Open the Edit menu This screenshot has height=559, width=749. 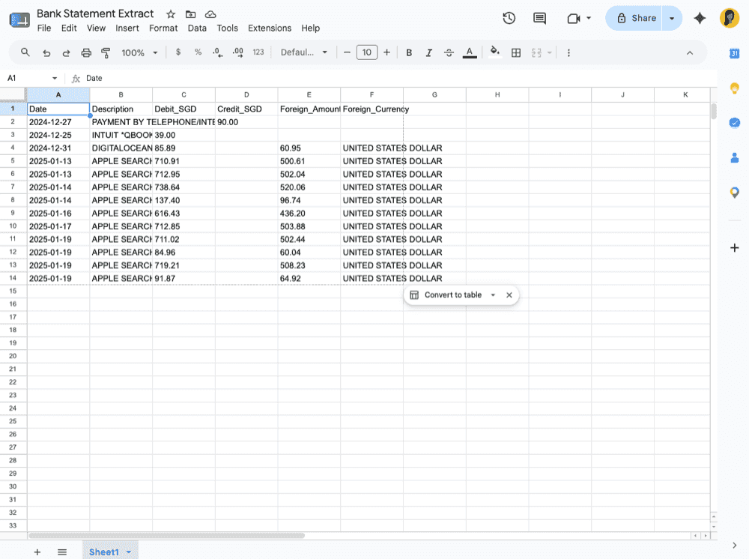tap(69, 28)
